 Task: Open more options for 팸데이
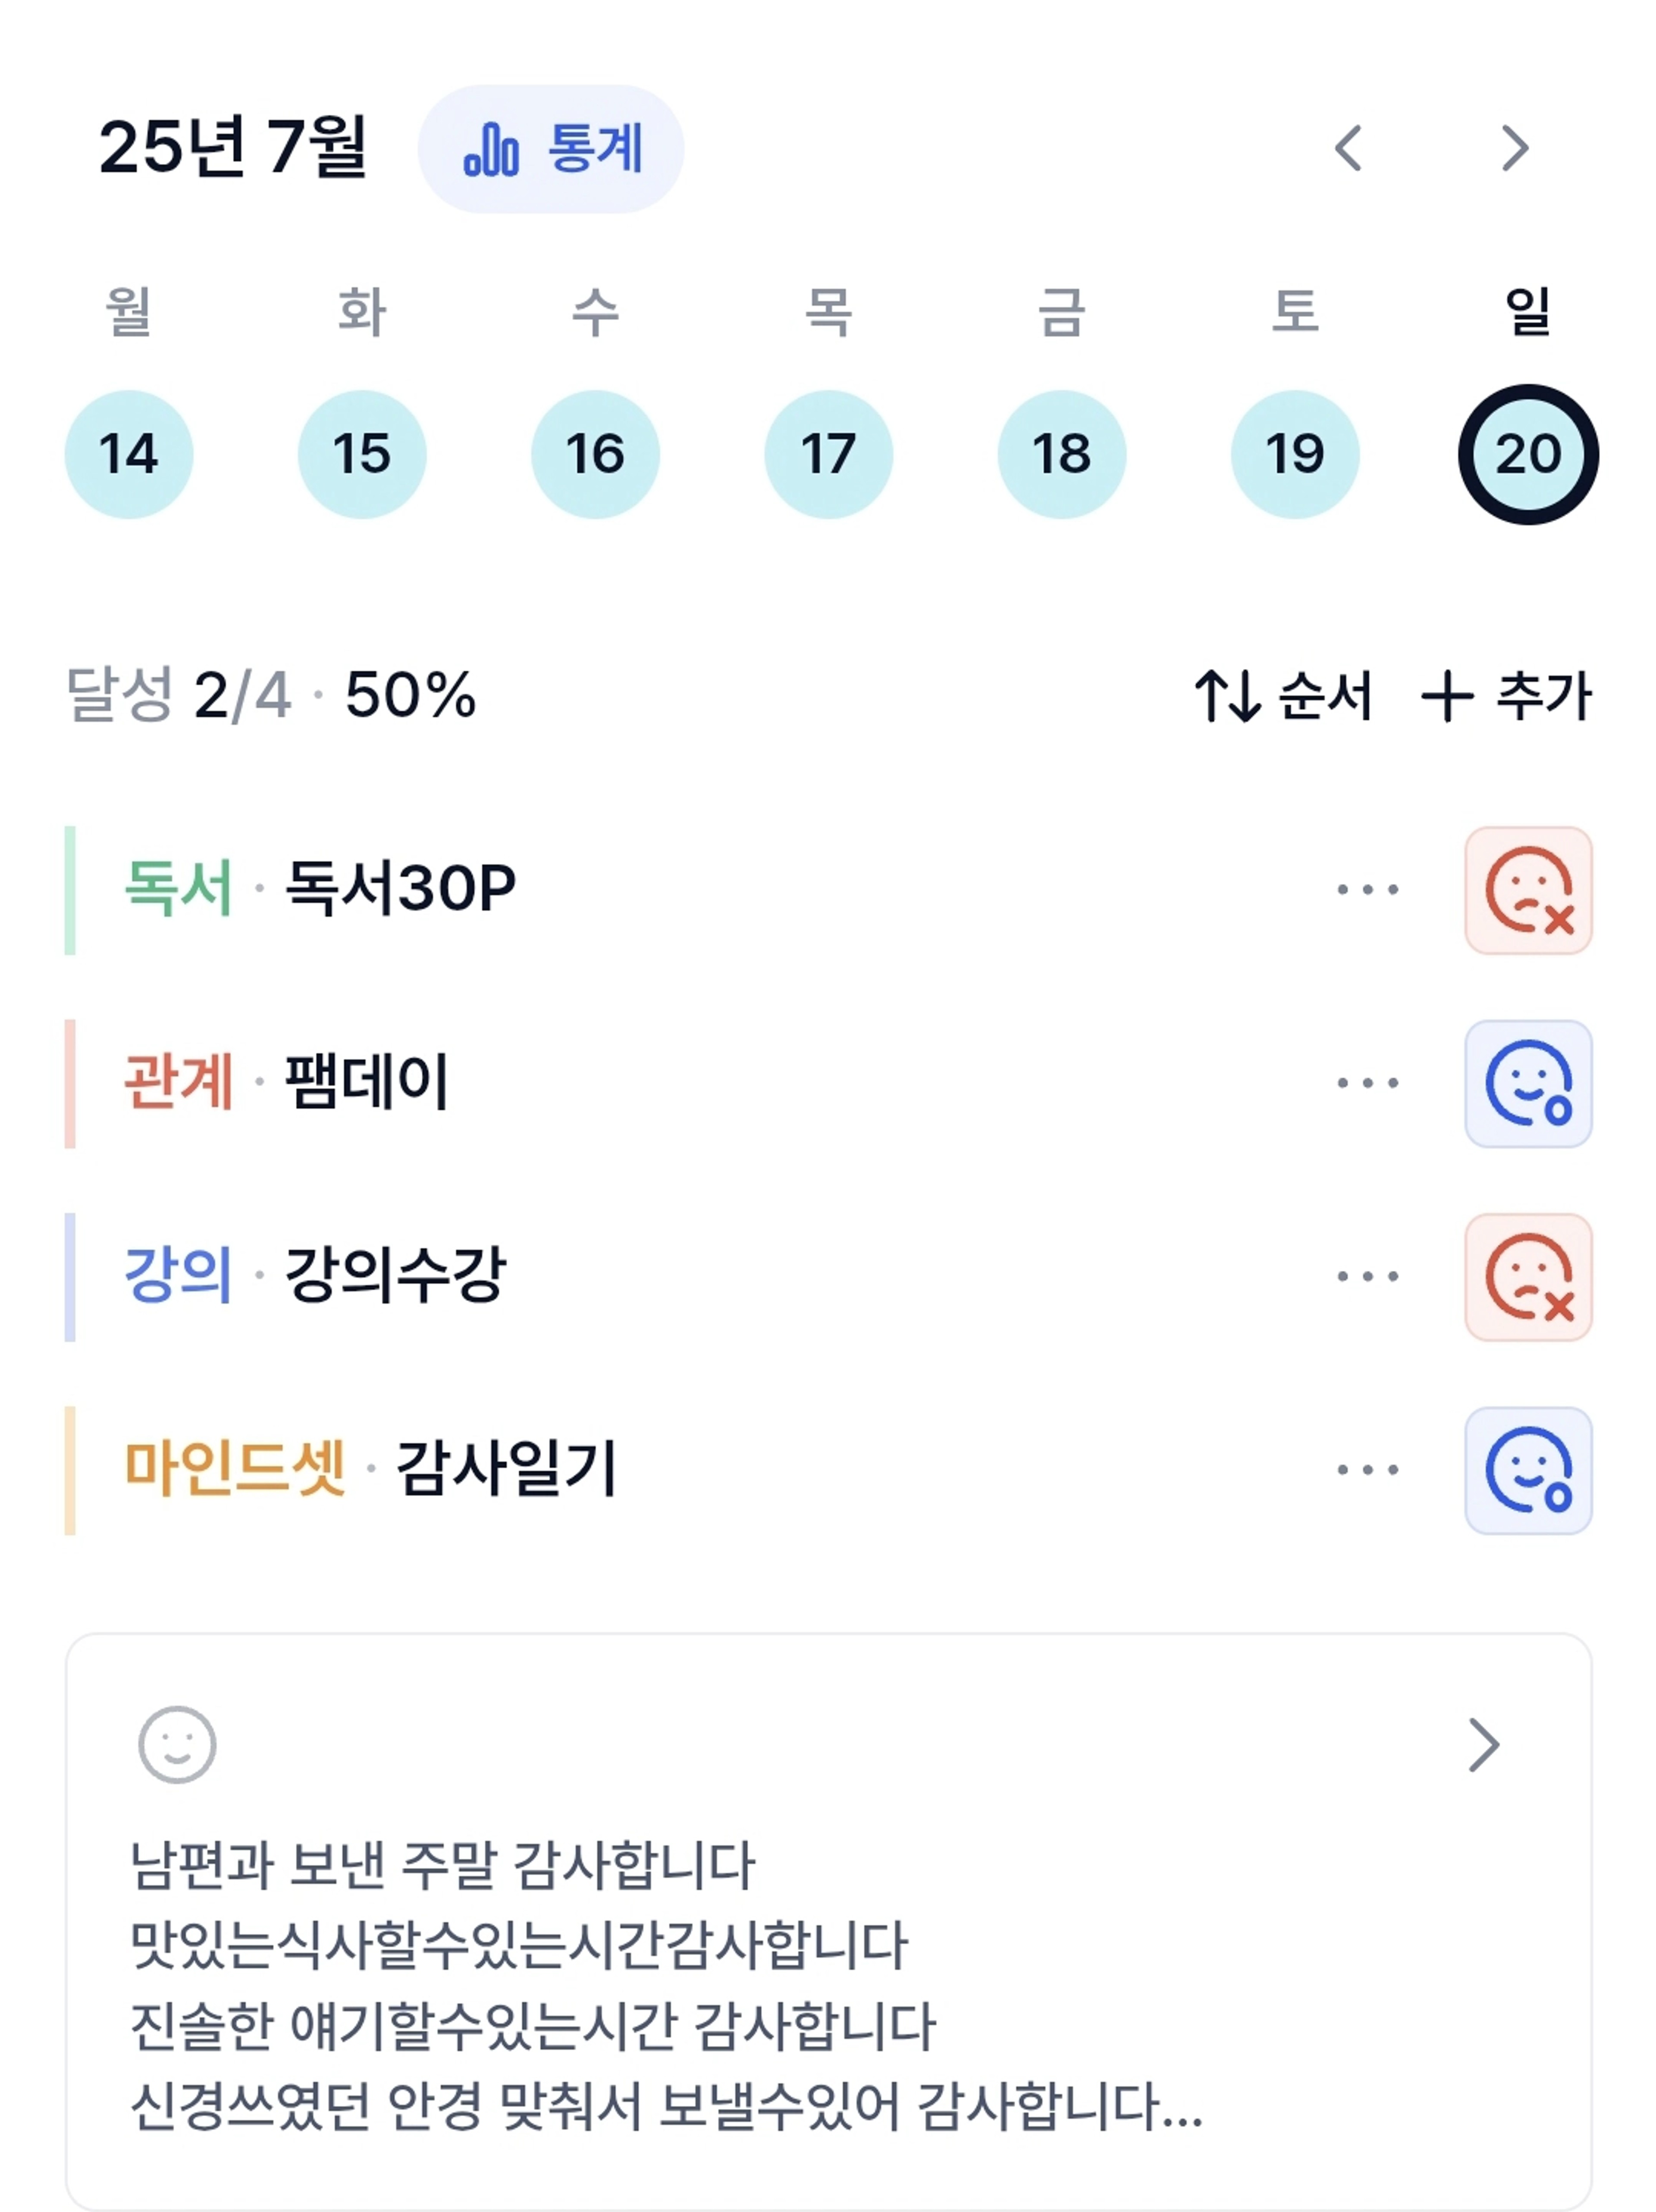pyautogui.click(x=1368, y=1083)
